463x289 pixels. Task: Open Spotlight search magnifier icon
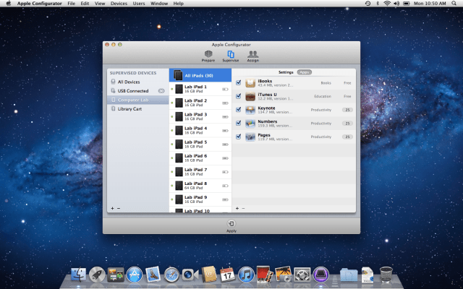(455, 4)
